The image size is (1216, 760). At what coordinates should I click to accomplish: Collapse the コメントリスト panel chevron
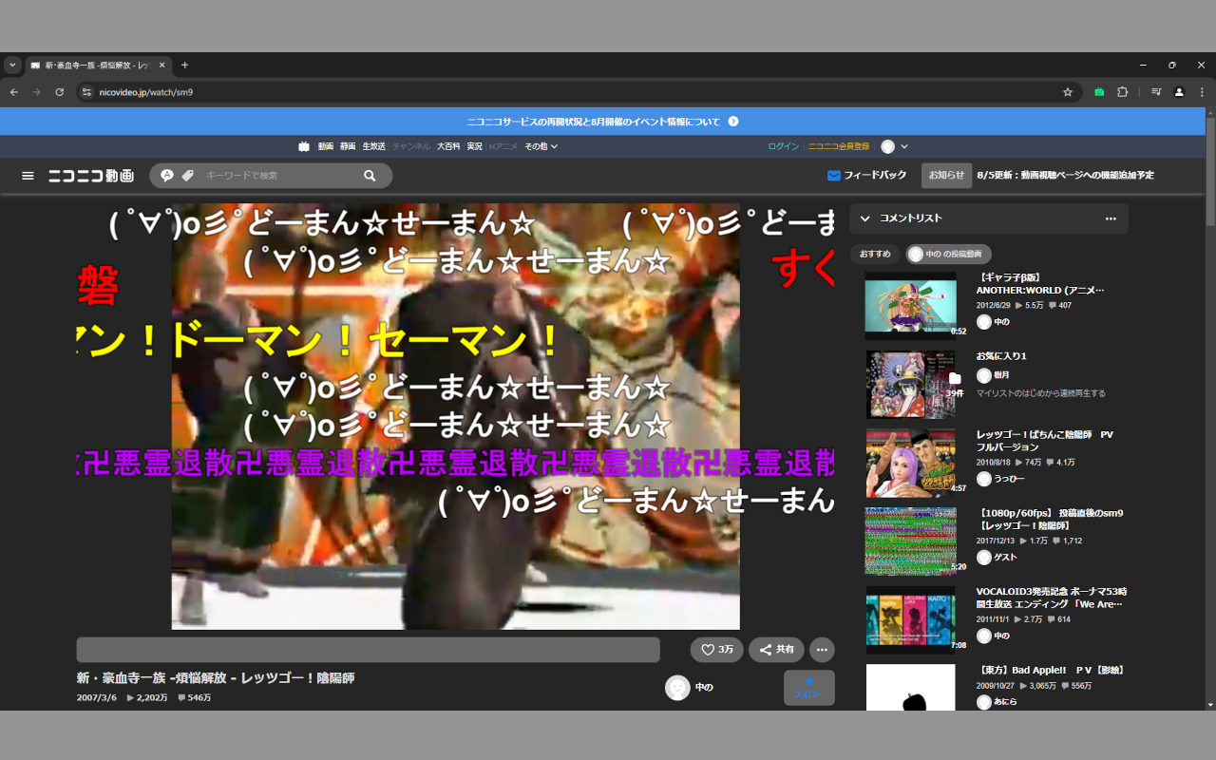pos(864,218)
